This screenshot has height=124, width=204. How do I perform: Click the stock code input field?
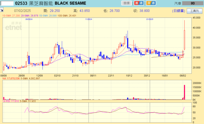tap(7, 3)
